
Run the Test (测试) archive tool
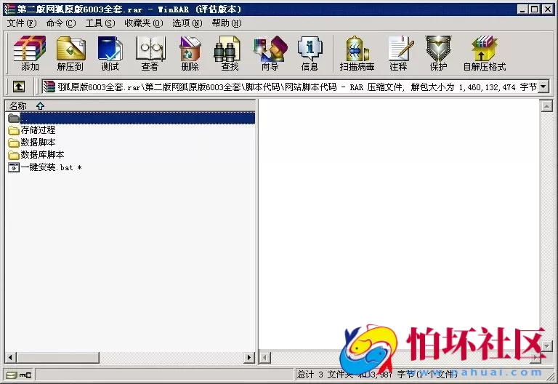(110, 52)
